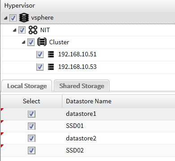This screenshot has width=175, height=161.
Task: Deselect the datastore2 checkbox
Action: click(31, 138)
